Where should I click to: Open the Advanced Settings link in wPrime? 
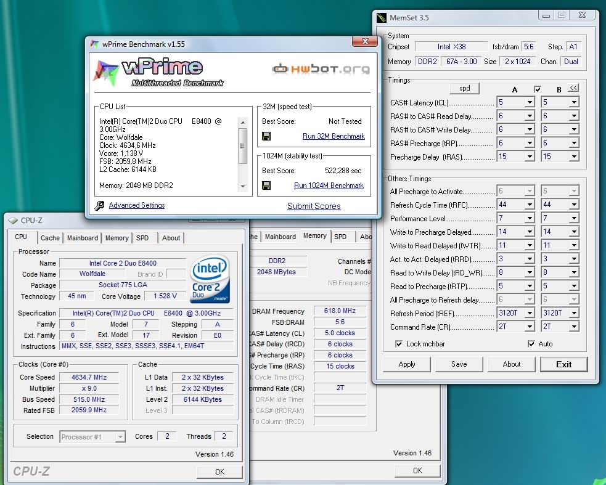point(137,205)
